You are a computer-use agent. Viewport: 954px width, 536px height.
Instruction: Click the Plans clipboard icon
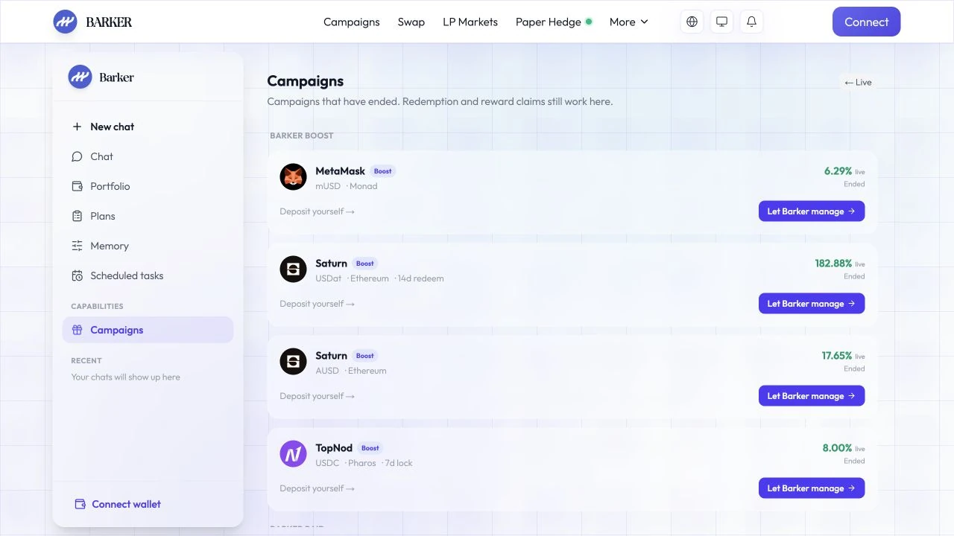77,216
